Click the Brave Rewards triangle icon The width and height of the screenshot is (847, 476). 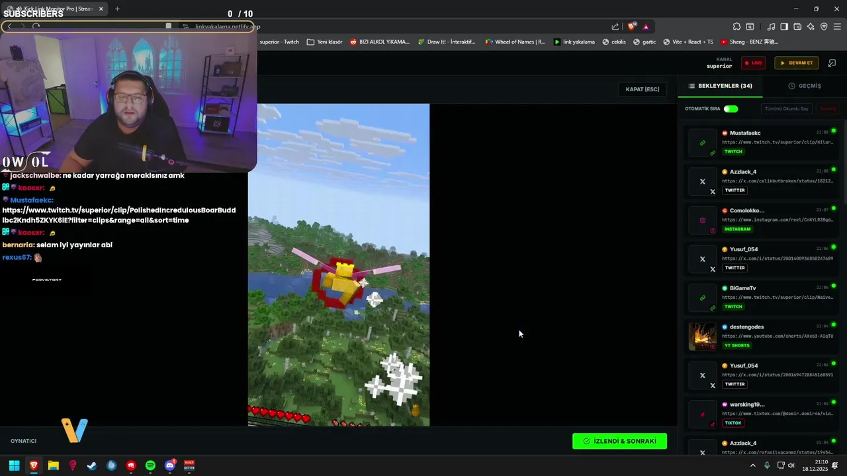coord(646,26)
